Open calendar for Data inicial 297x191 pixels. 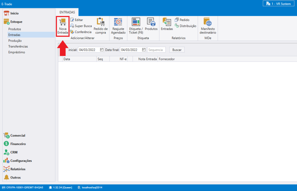(102, 50)
